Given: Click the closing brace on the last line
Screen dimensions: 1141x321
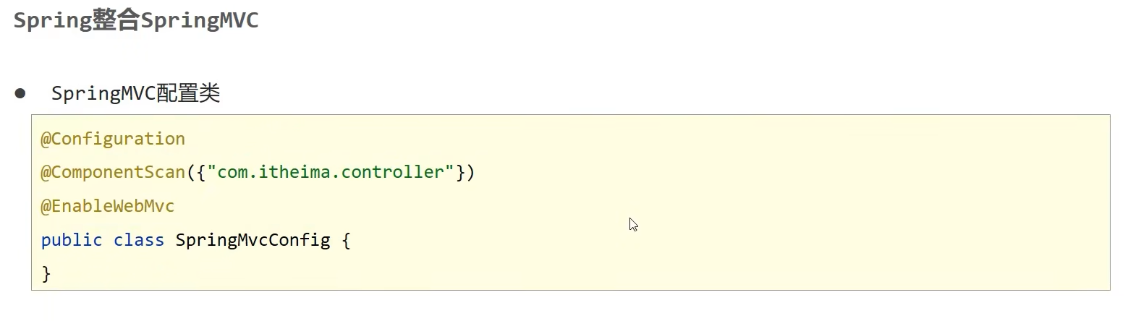Looking at the screenshot, I should pyautogui.click(x=46, y=273).
